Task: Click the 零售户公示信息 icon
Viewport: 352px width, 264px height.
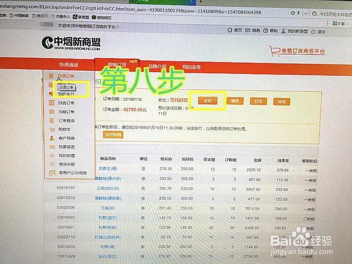Action: click(x=53, y=173)
